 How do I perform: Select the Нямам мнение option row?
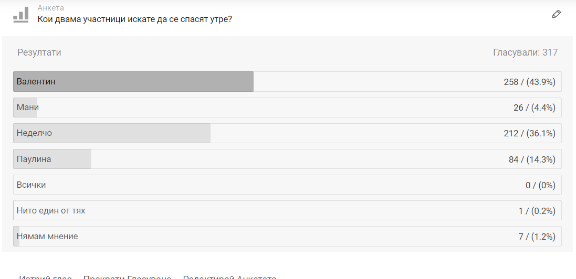click(x=287, y=236)
